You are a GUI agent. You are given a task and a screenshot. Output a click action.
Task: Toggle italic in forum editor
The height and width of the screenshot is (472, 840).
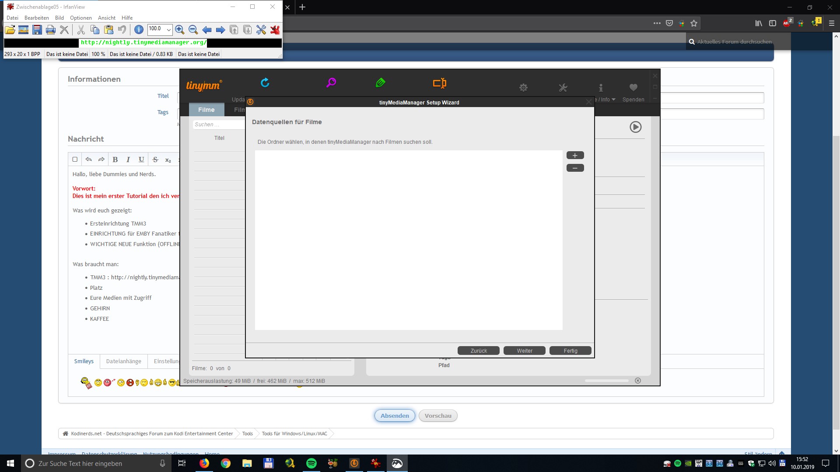[x=128, y=160]
